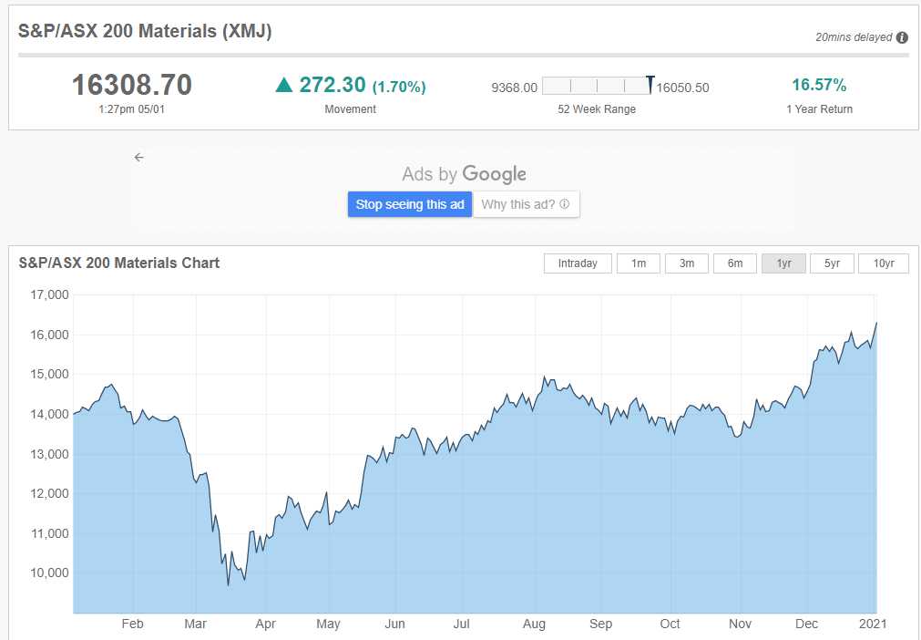
Task: Click the 52 Week Range bar marker
Action: [x=650, y=86]
